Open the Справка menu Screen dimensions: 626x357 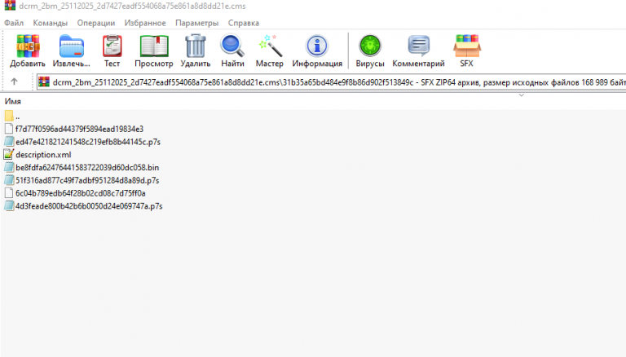(244, 23)
